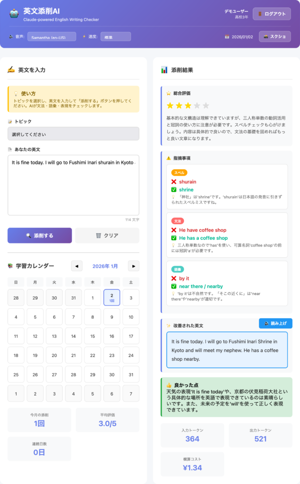
Task: Click the books icon beside 学習カレンダー
Action: coord(10,266)
